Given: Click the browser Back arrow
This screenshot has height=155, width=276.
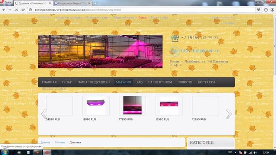Looking at the screenshot, I should [x=4, y=10].
